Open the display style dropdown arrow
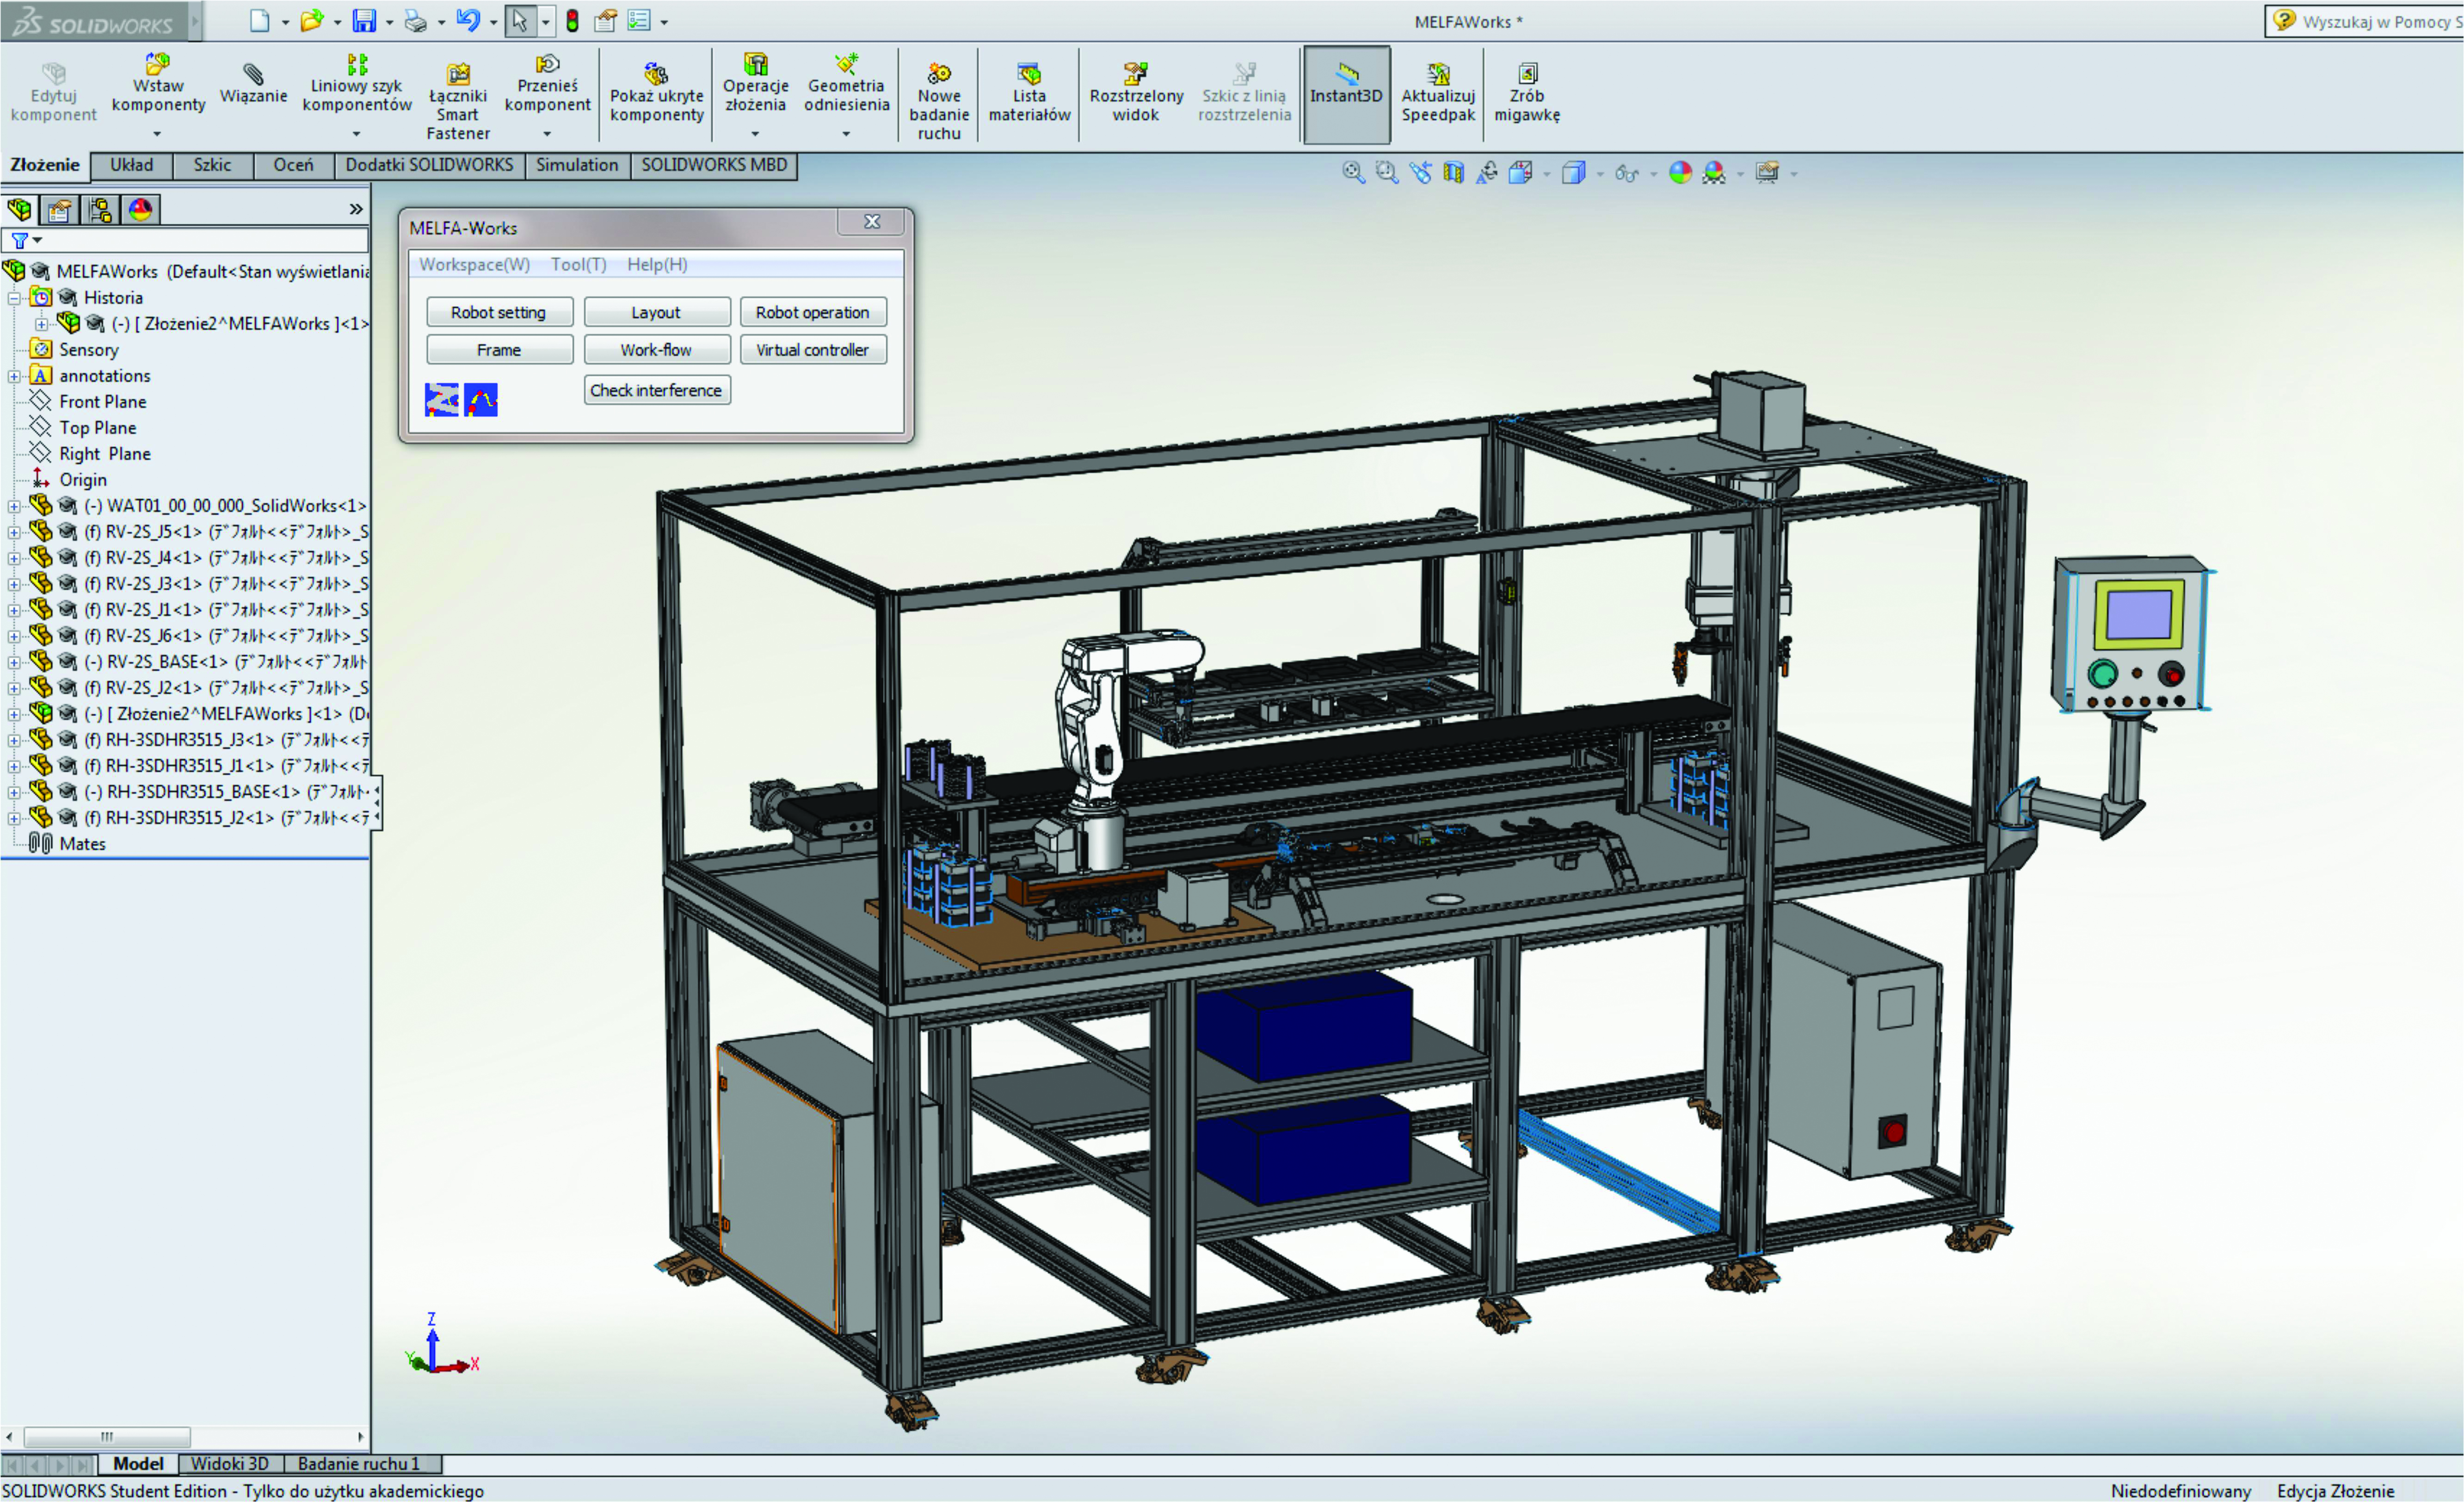 coord(1600,174)
